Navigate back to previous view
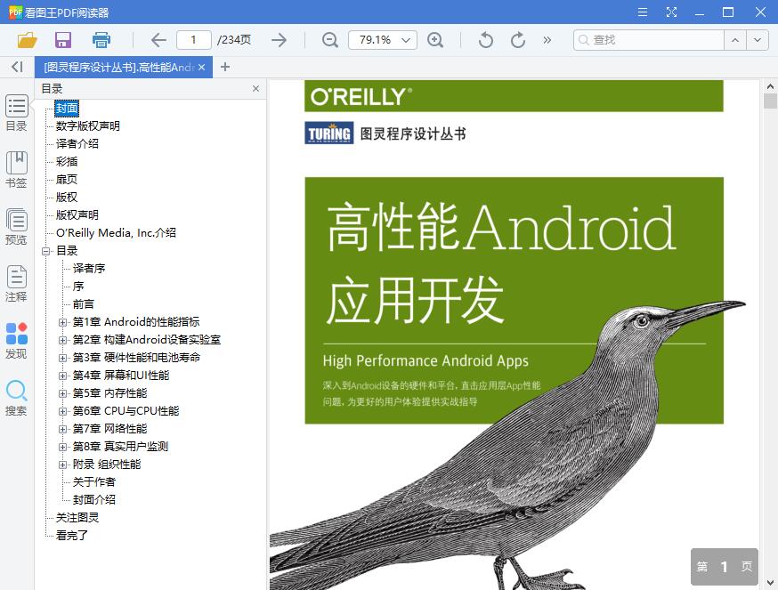Viewport: 778px width, 590px height. (x=158, y=40)
